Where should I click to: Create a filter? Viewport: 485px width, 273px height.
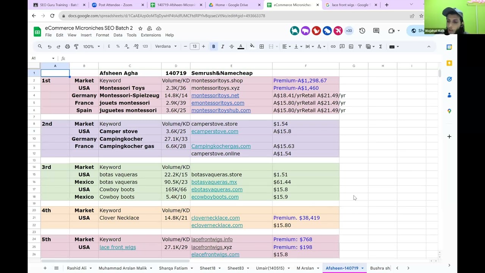click(360, 47)
